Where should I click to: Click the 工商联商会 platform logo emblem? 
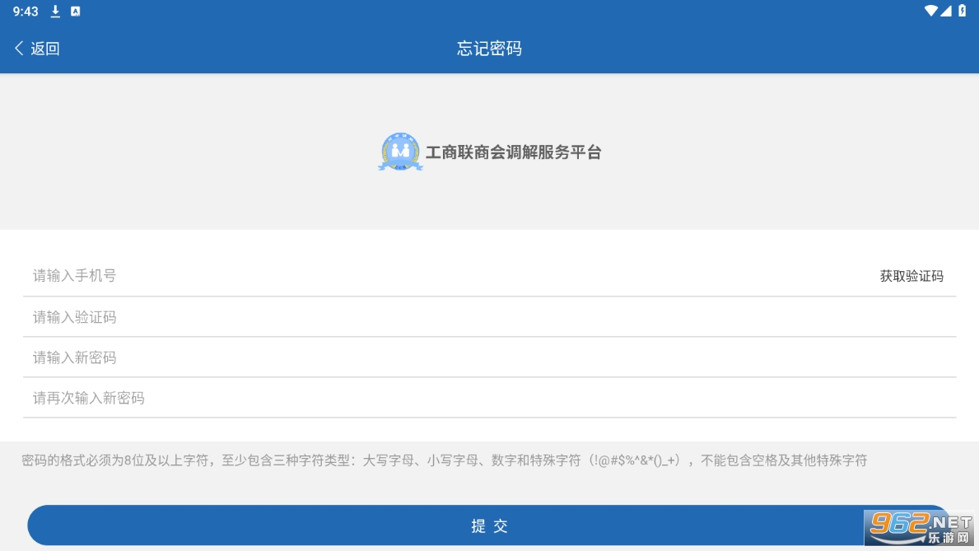pyautogui.click(x=400, y=152)
